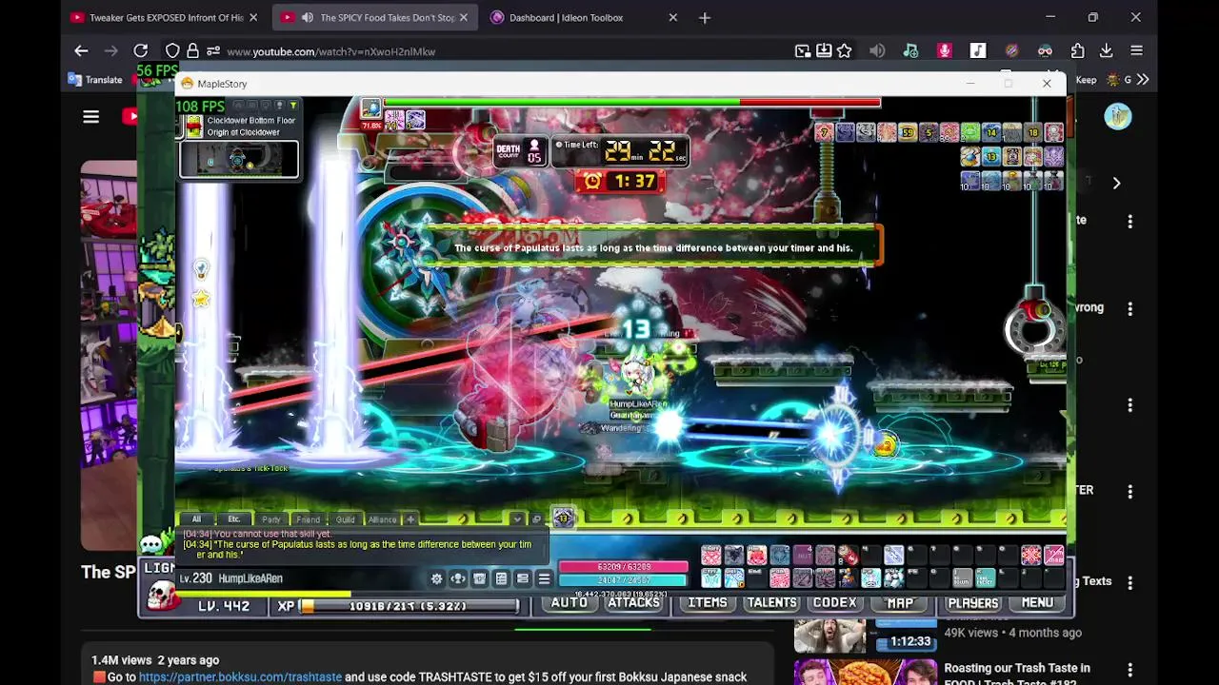The image size is (1219, 685).
Task: Click the YouTube account avatar
Action: (1118, 117)
